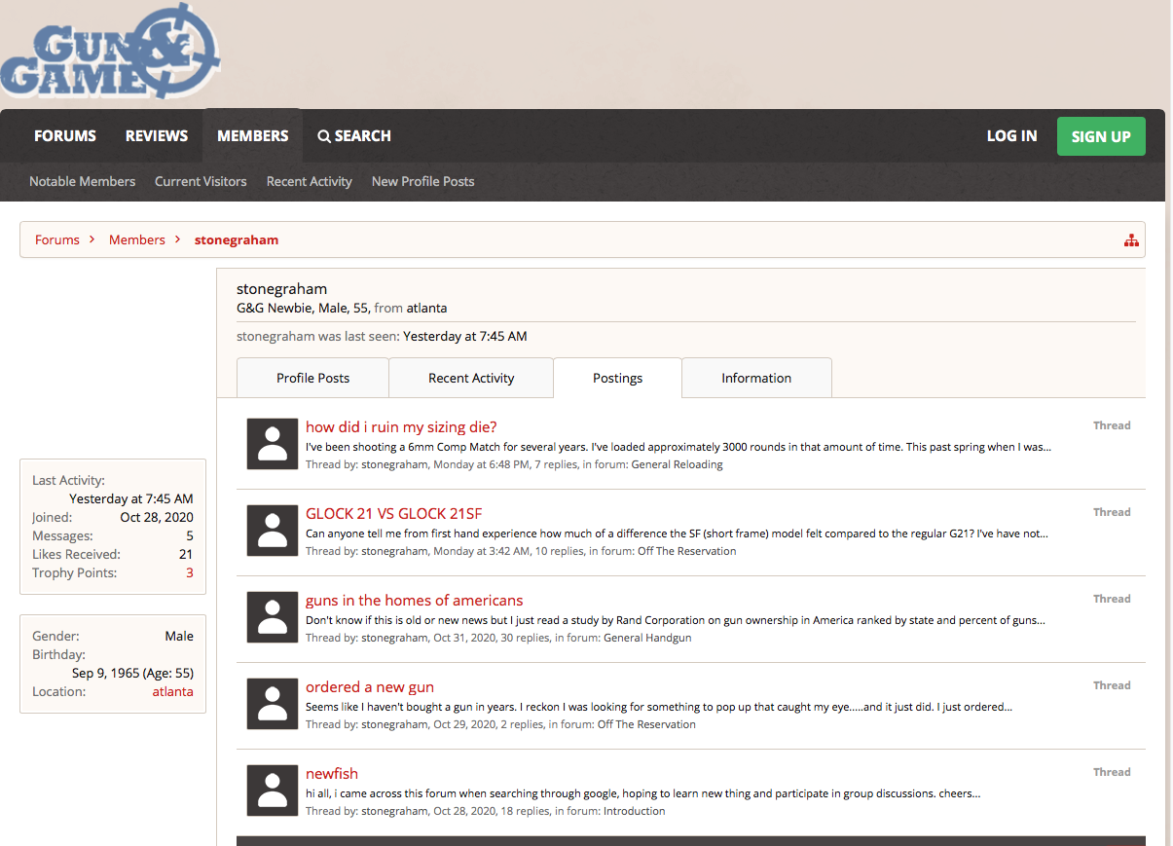Click avatar beside ordered a new gun
This screenshot has width=1173, height=846.
coord(273,704)
